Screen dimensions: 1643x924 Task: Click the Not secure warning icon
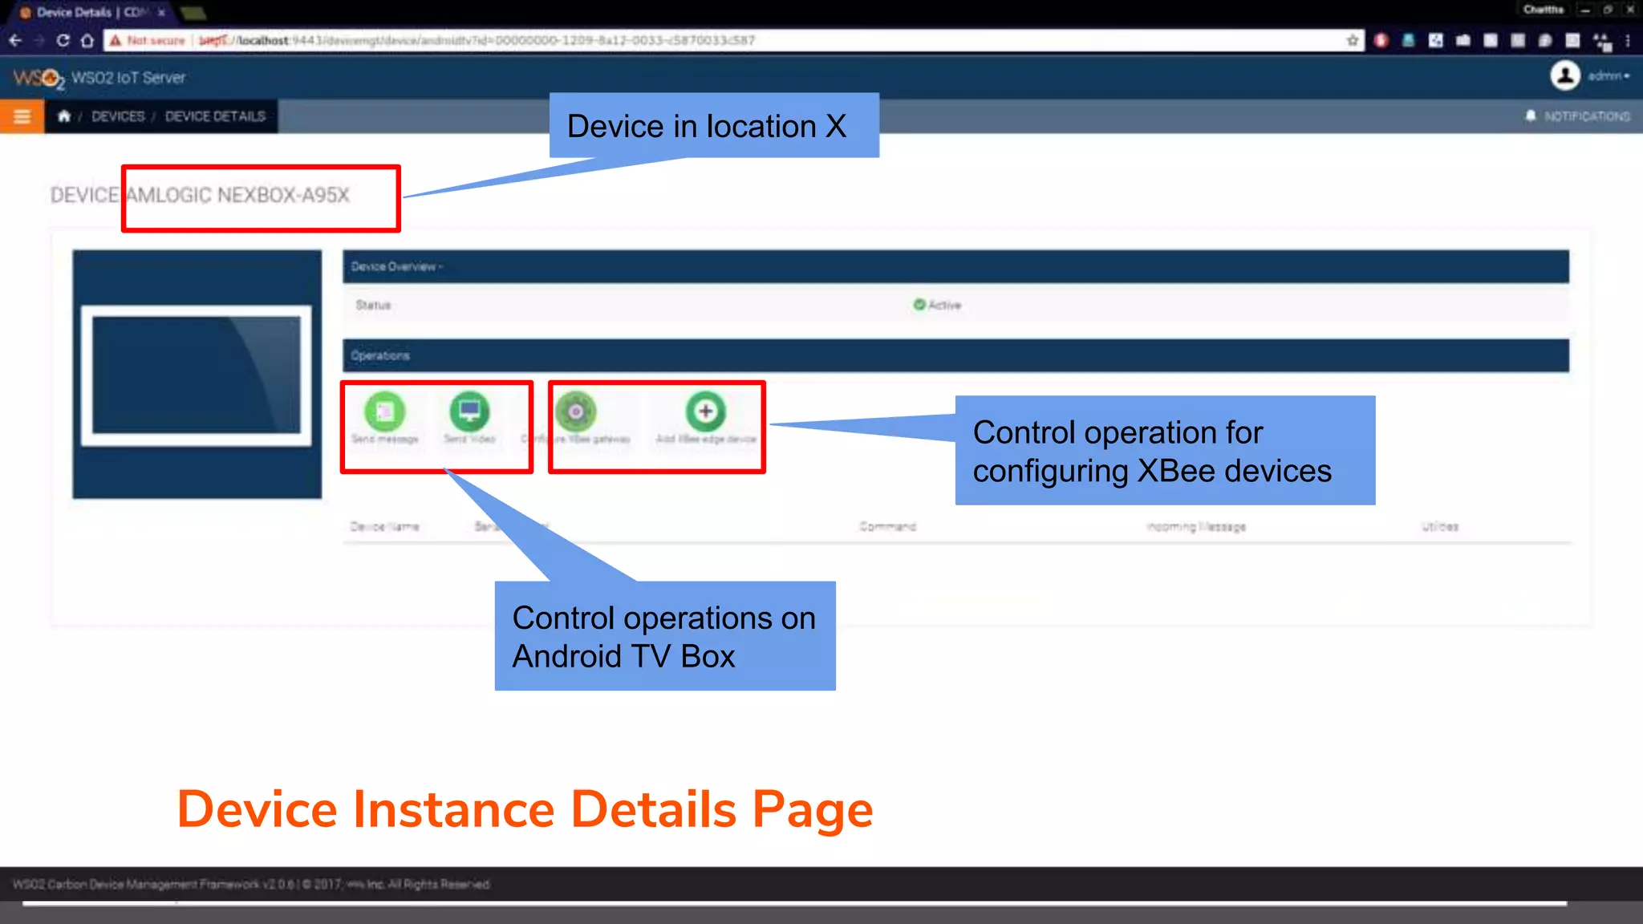coord(116,40)
